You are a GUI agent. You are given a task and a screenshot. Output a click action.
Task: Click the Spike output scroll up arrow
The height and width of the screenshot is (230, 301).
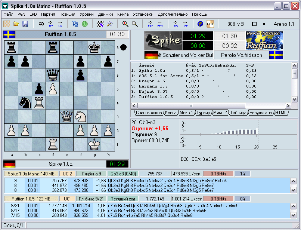pos(293,181)
